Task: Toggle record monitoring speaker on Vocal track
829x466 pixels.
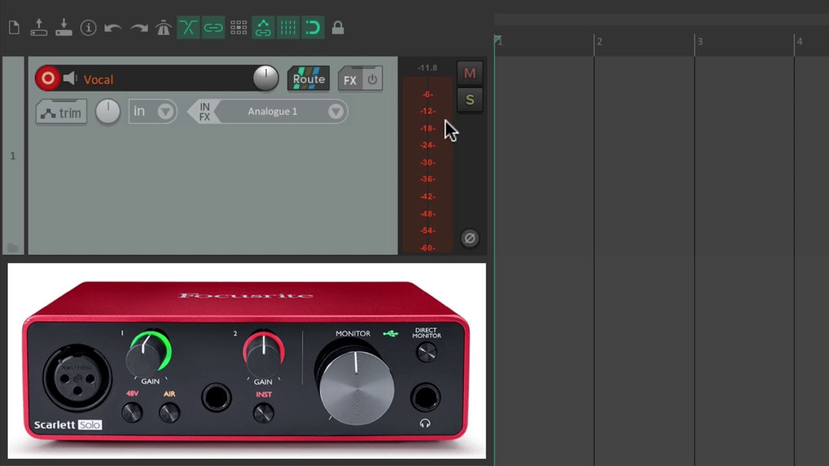Action: [70, 78]
